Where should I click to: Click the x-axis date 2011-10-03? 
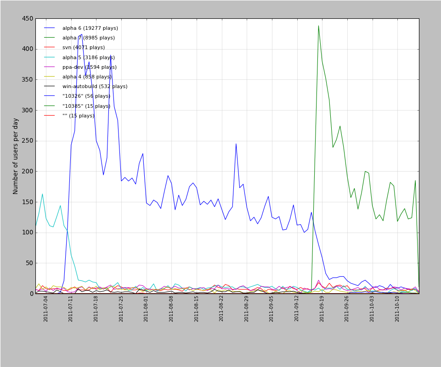372,309
